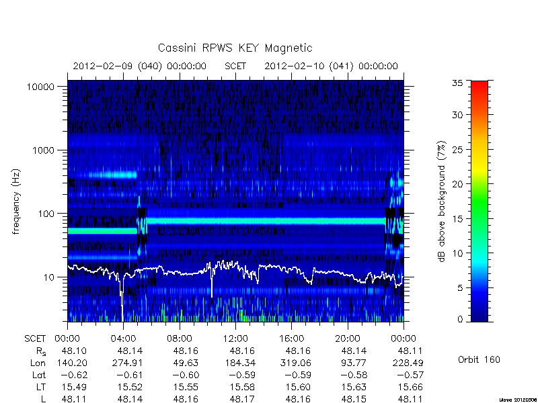538x403 pixels.
Task: Click the 'Lon' row label
Action: click(38, 363)
